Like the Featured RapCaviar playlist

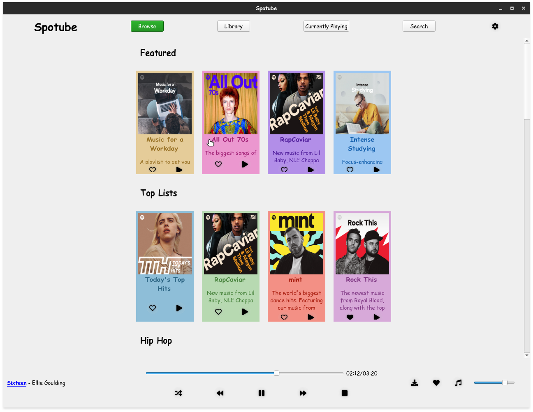point(284,170)
